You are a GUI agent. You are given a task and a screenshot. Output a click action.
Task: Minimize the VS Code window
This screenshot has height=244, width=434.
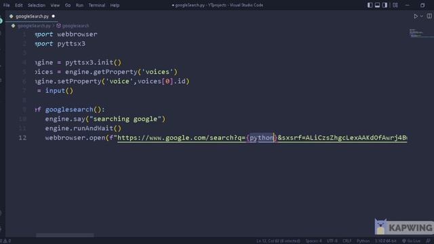click(408, 5)
